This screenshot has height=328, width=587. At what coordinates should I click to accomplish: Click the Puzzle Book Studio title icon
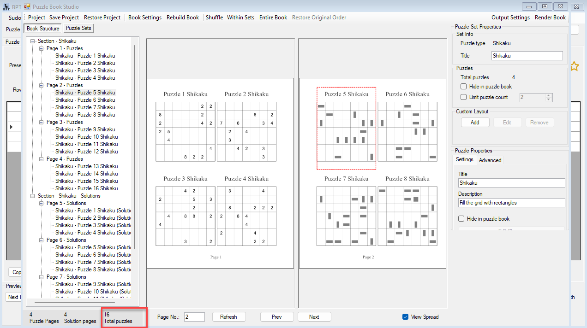tap(27, 6)
